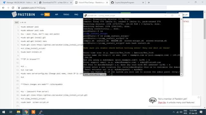Viewport: 206px width, 115px height.
Task: Select the VisionX Pool Setup Pastebin tab
Action: click(91, 3)
